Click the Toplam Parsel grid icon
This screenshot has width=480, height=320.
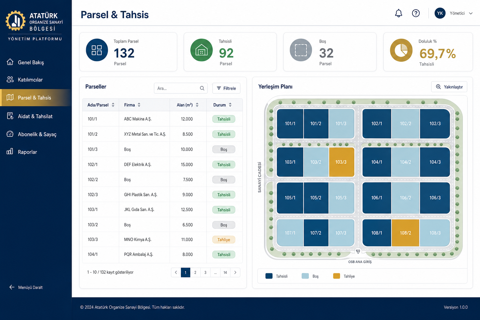[x=97, y=50]
